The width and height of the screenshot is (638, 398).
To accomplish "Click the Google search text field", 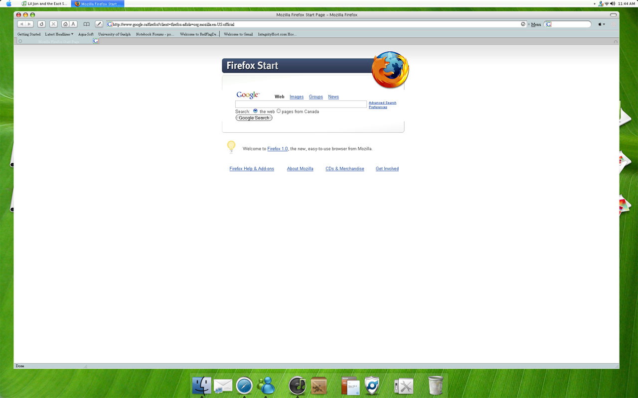I will [301, 104].
